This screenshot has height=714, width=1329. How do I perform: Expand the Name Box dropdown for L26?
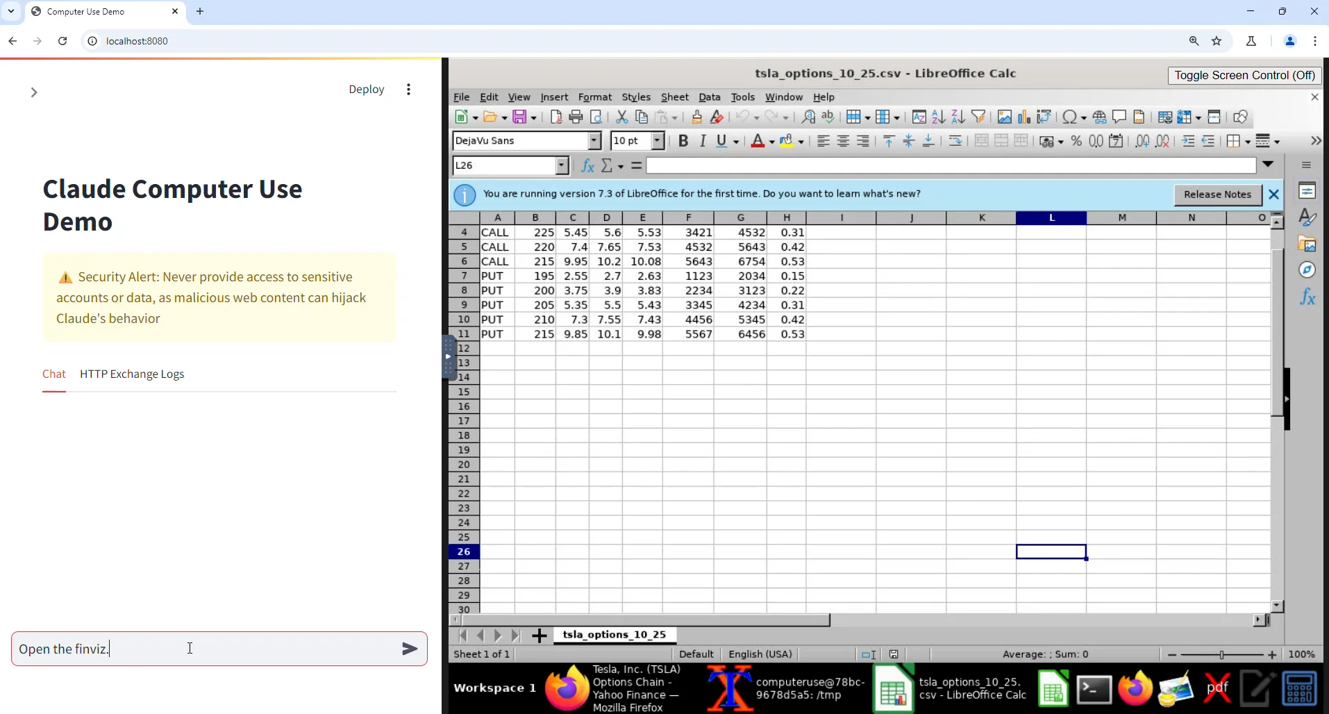pos(562,166)
